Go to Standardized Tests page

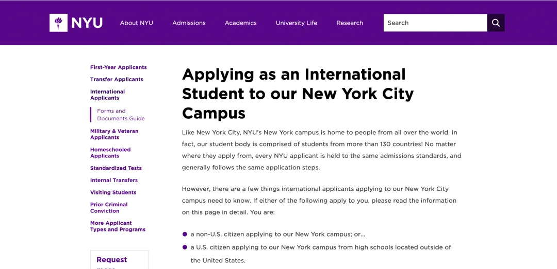tap(116, 168)
